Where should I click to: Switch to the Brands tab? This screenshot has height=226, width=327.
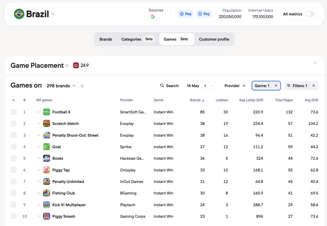(106, 39)
